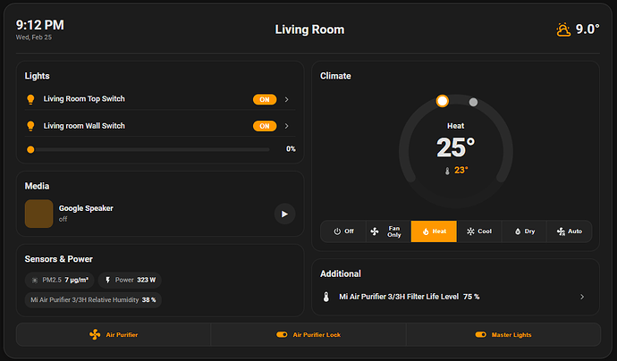The image size is (617, 361).
Task: Click the Climate card heading
Action: coord(335,76)
